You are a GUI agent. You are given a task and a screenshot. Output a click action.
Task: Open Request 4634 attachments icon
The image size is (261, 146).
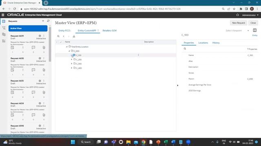tap(44, 115)
